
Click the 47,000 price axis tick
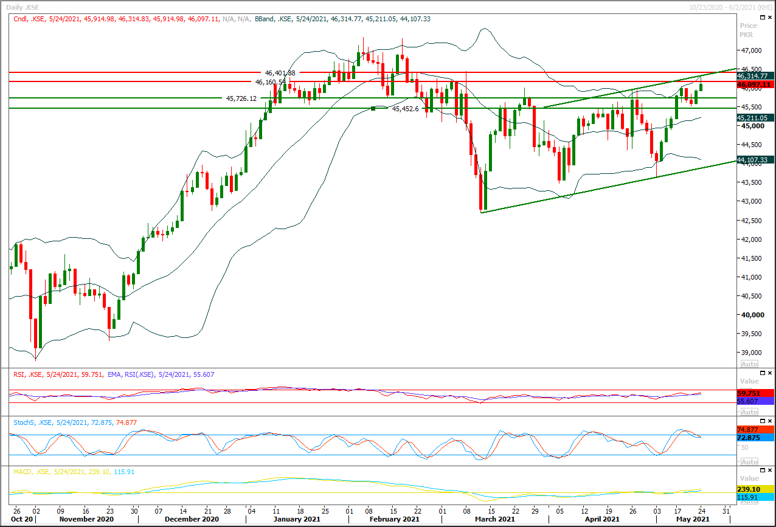pos(750,50)
